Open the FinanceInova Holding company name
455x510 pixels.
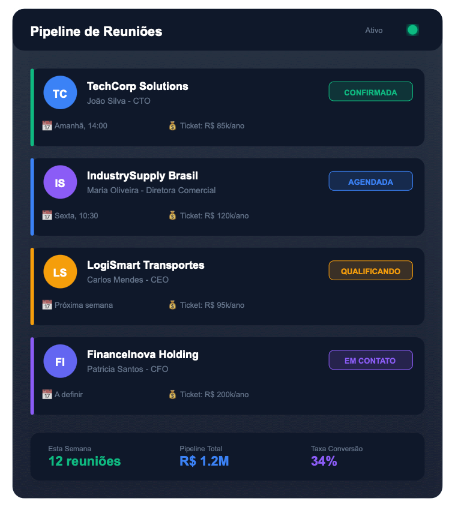tap(142, 355)
